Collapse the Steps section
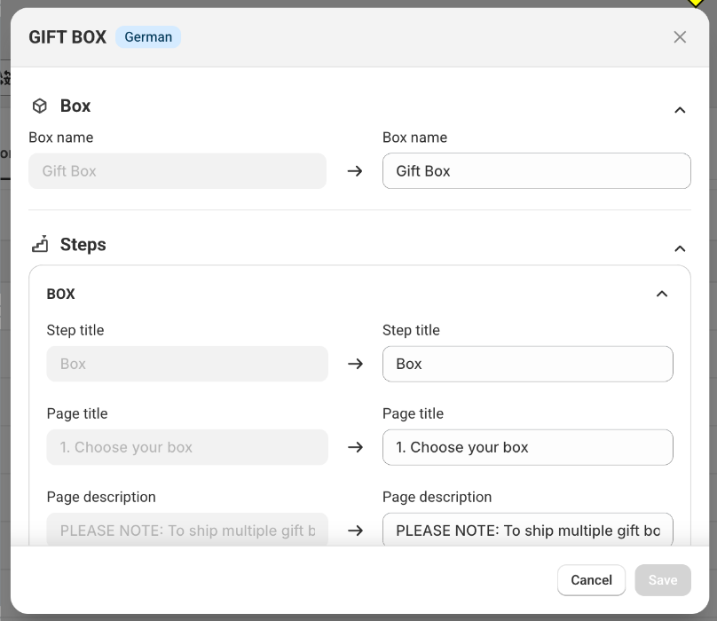717x621 pixels. (x=680, y=248)
